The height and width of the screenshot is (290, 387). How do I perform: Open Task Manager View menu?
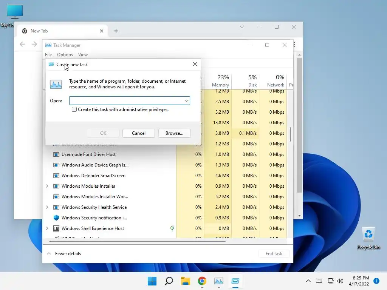83,55
